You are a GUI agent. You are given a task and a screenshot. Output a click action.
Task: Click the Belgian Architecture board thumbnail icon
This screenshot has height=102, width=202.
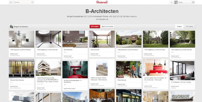11,26
